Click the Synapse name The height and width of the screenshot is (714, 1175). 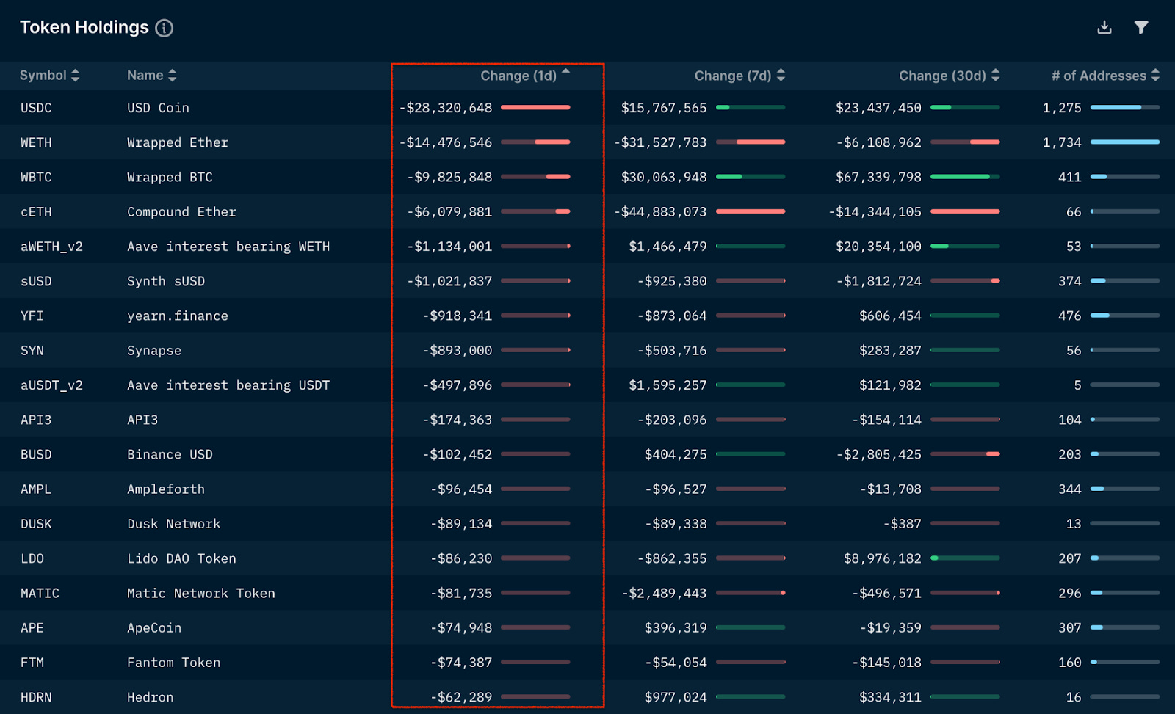tap(154, 351)
